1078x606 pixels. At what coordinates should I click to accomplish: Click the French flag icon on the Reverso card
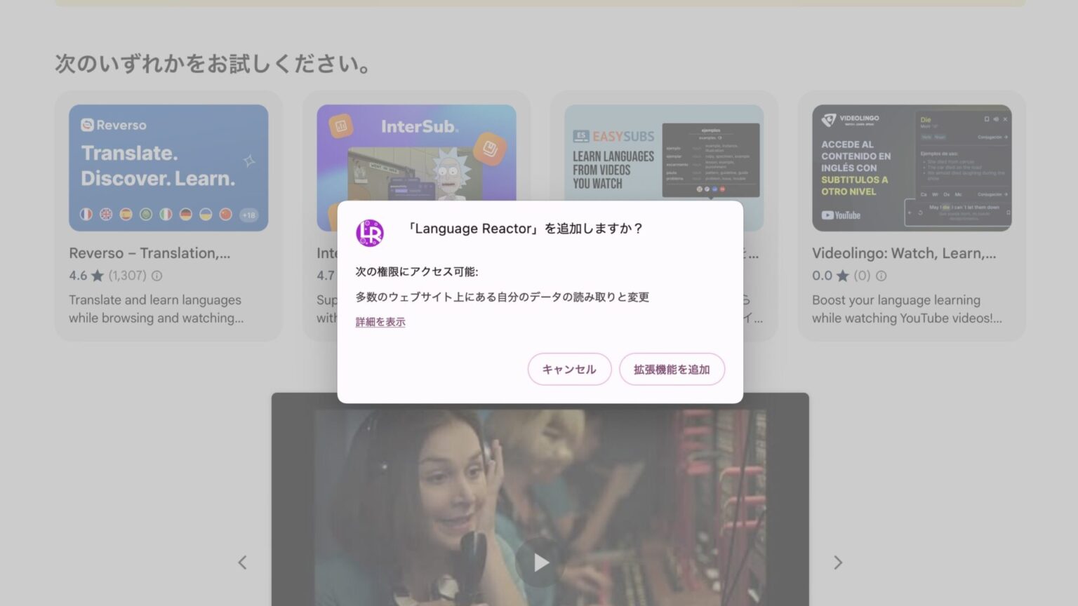pos(86,215)
